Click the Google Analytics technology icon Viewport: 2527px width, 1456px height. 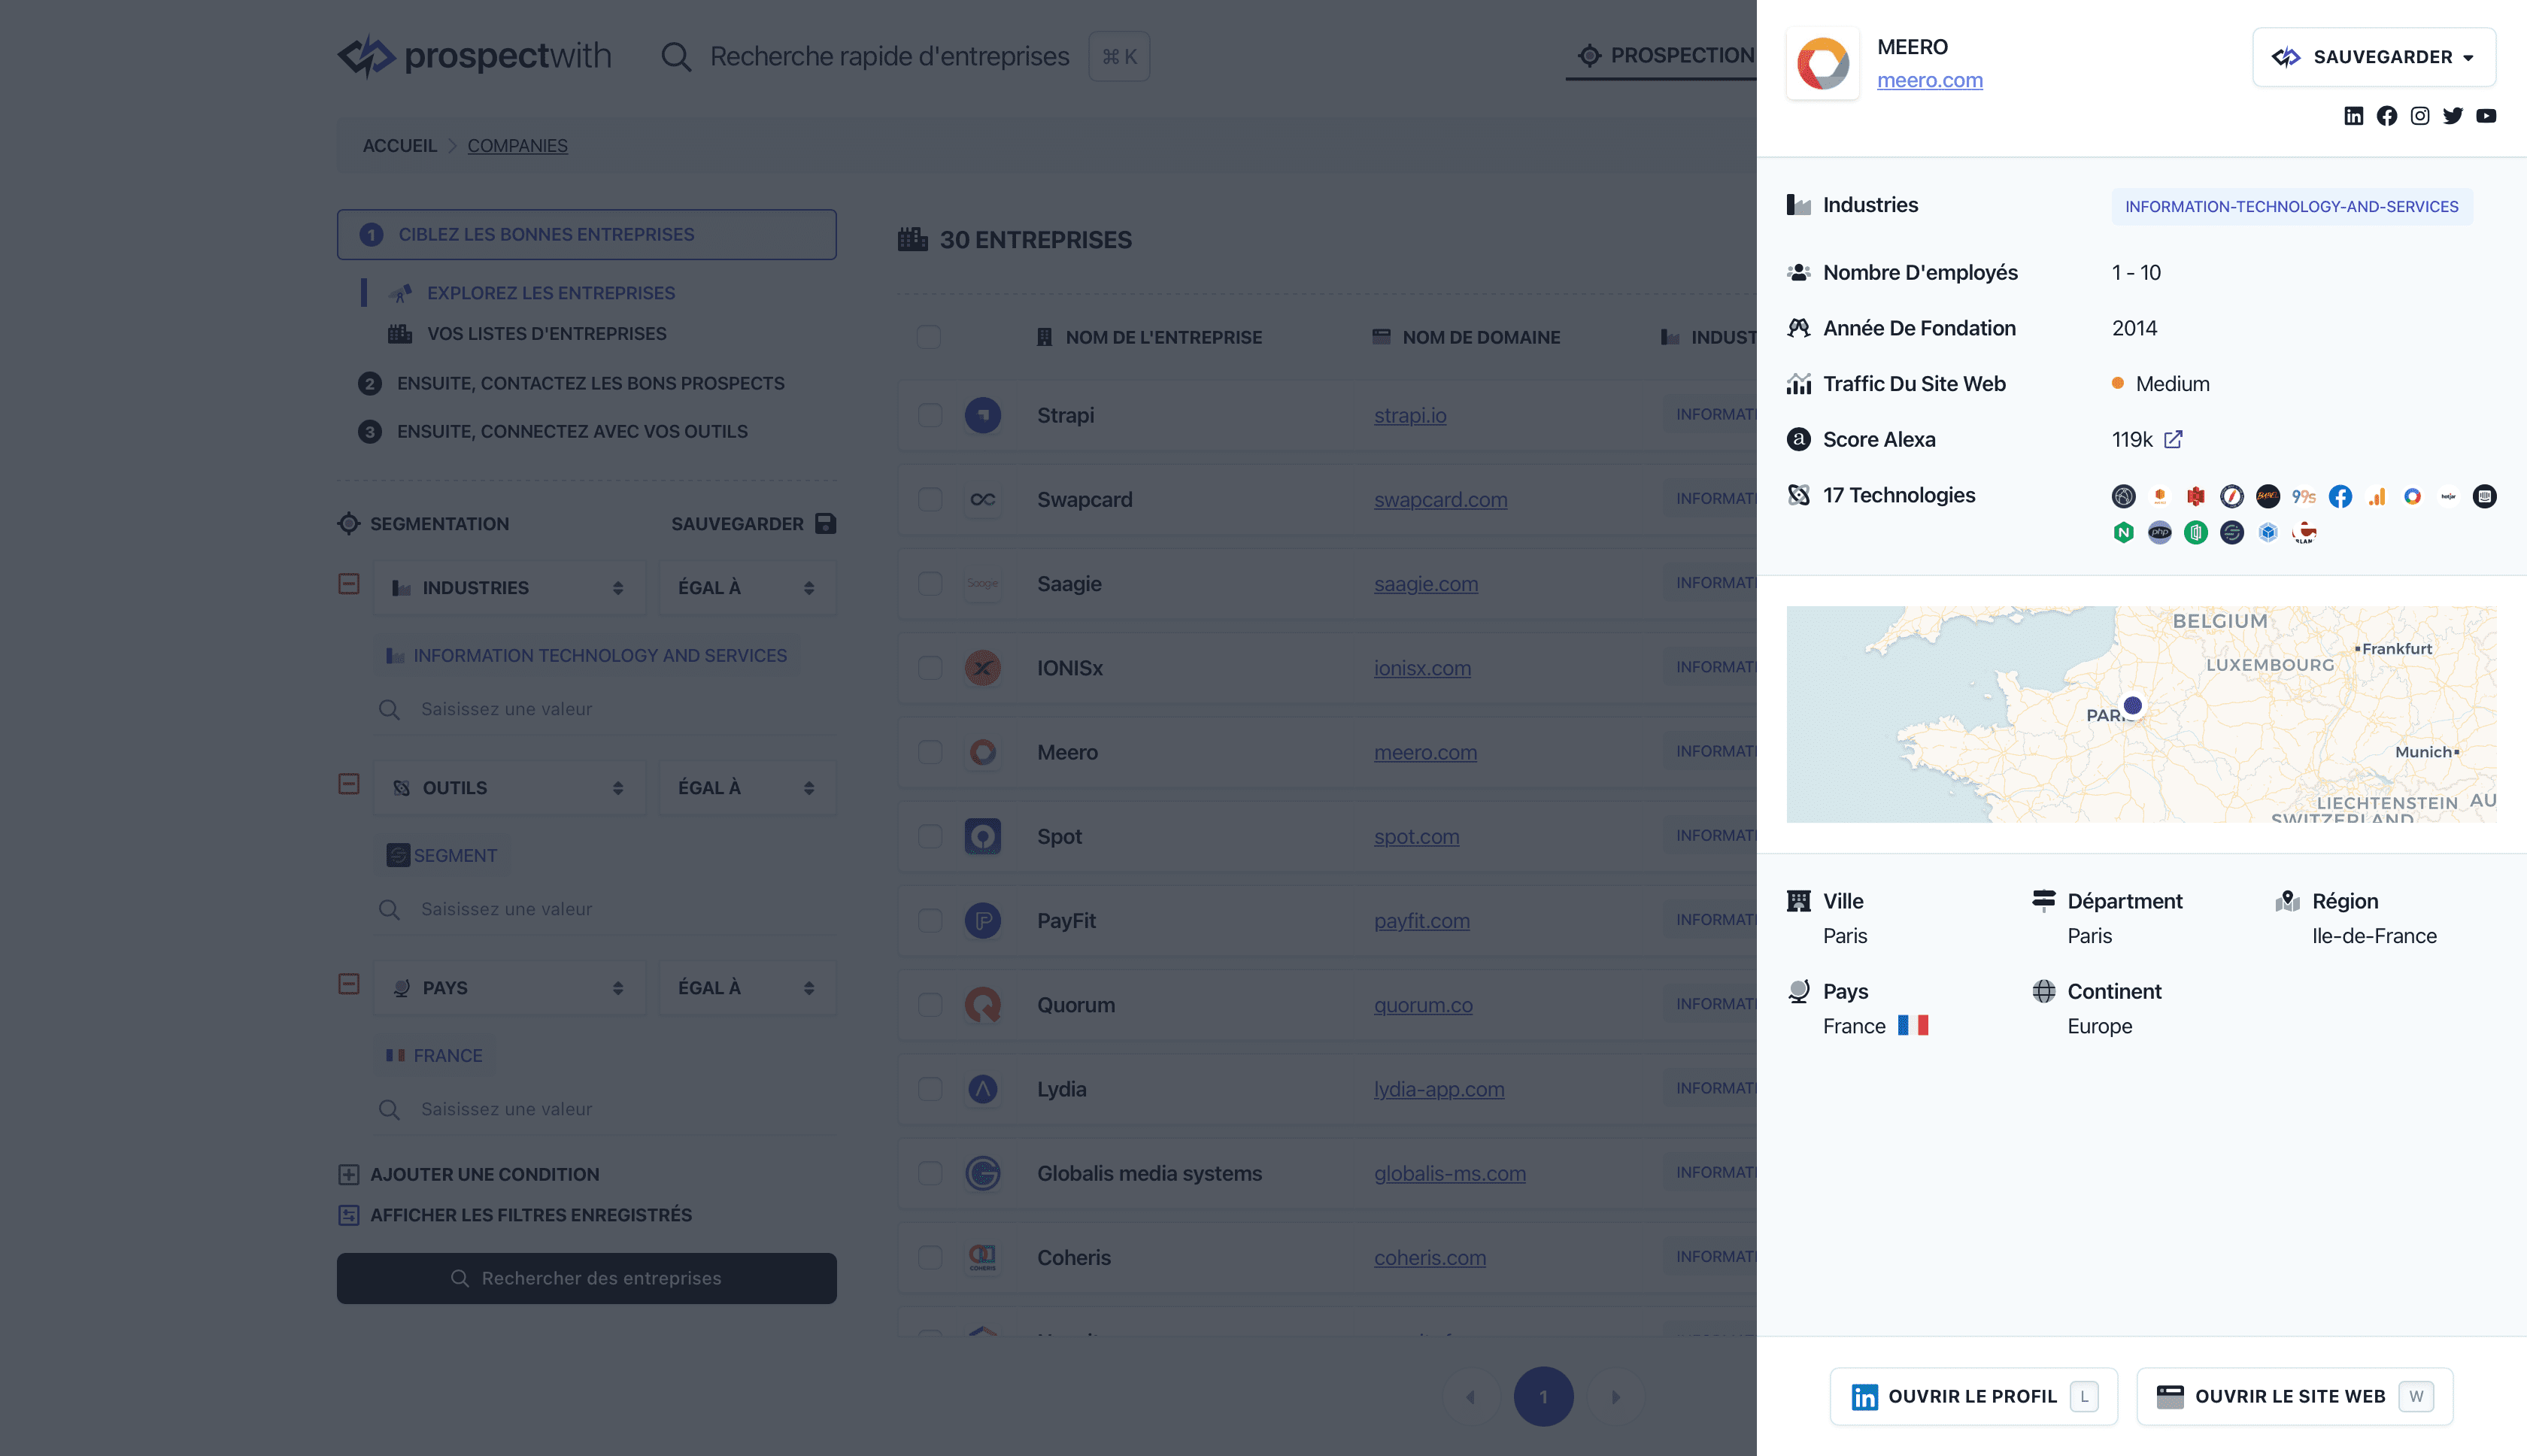2376,496
